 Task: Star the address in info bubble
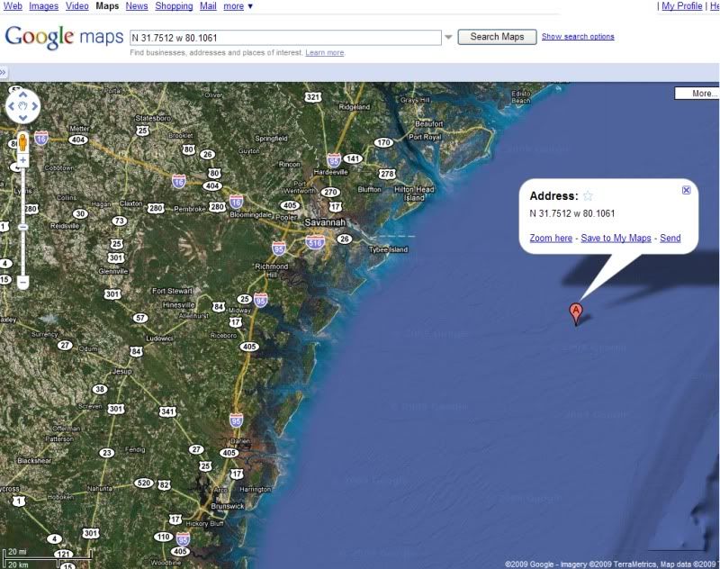(588, 196)
